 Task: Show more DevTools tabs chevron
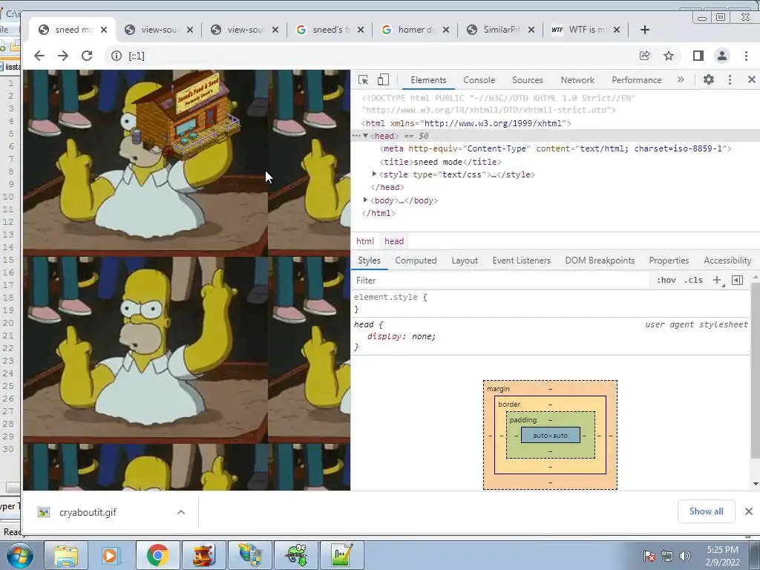coord(681,79)
